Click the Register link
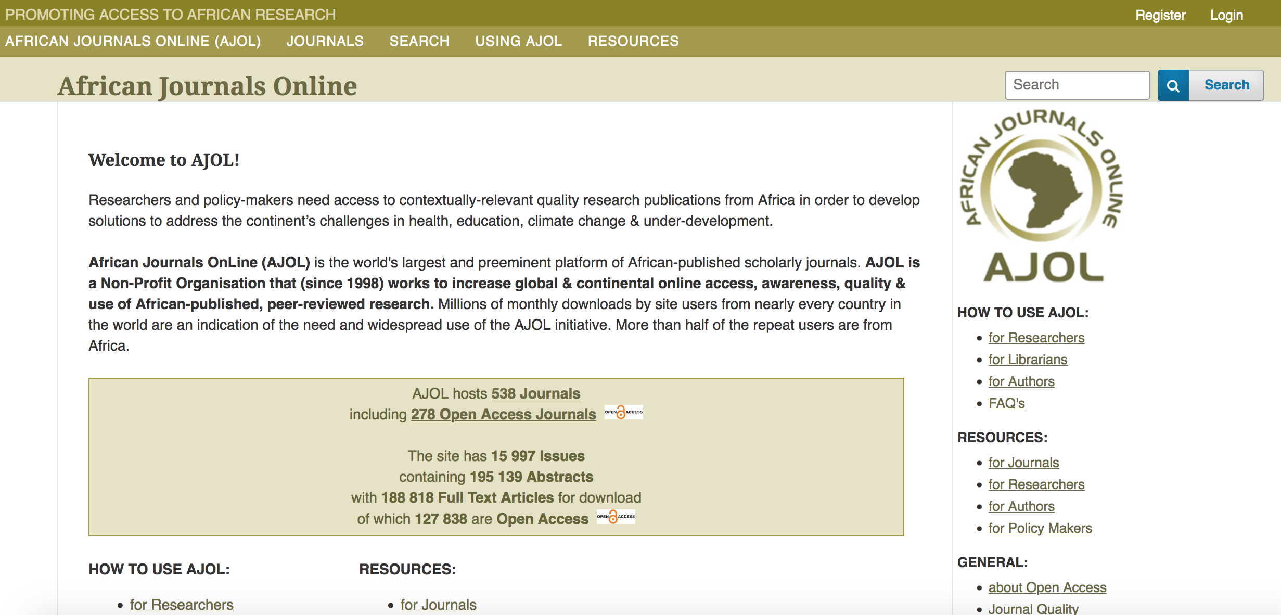1281x615 pixels. coord(1160,15)
